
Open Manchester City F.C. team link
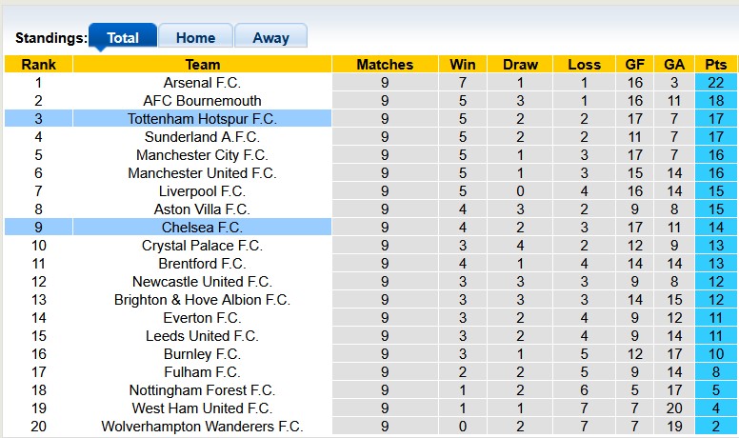click(202, 155)
